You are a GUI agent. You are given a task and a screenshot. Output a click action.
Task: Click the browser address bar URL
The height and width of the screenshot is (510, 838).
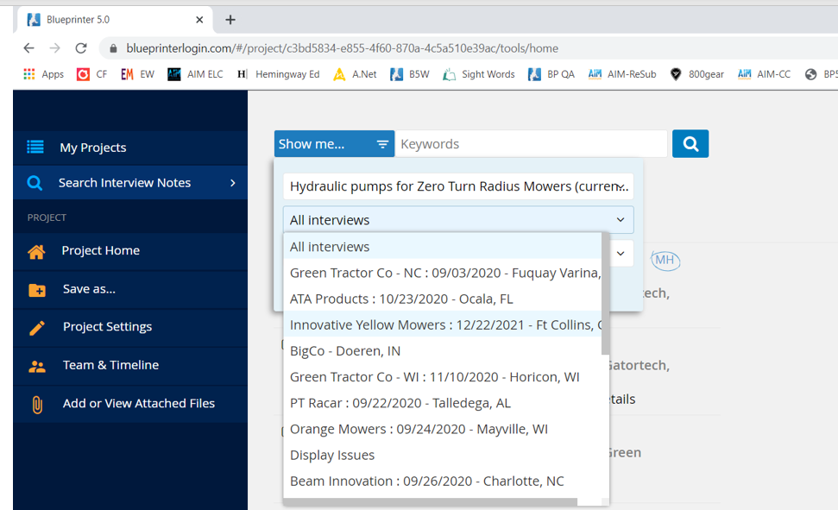click(342, 48)
